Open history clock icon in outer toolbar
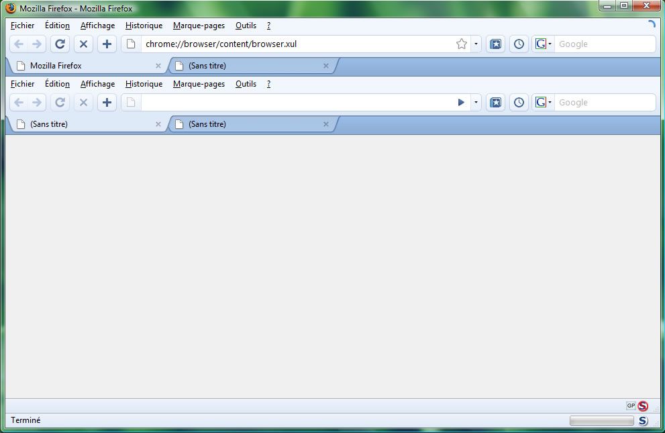 coord(519,44)
